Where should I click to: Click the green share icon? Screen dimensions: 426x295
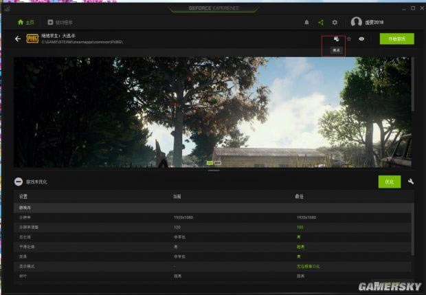coord(321,22)
